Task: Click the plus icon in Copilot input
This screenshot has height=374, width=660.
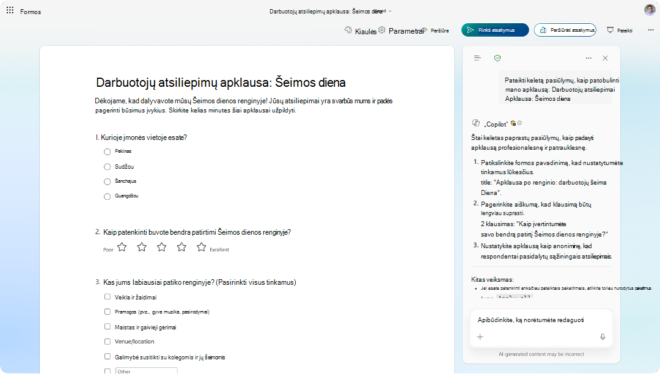Action: coord(480,337)
